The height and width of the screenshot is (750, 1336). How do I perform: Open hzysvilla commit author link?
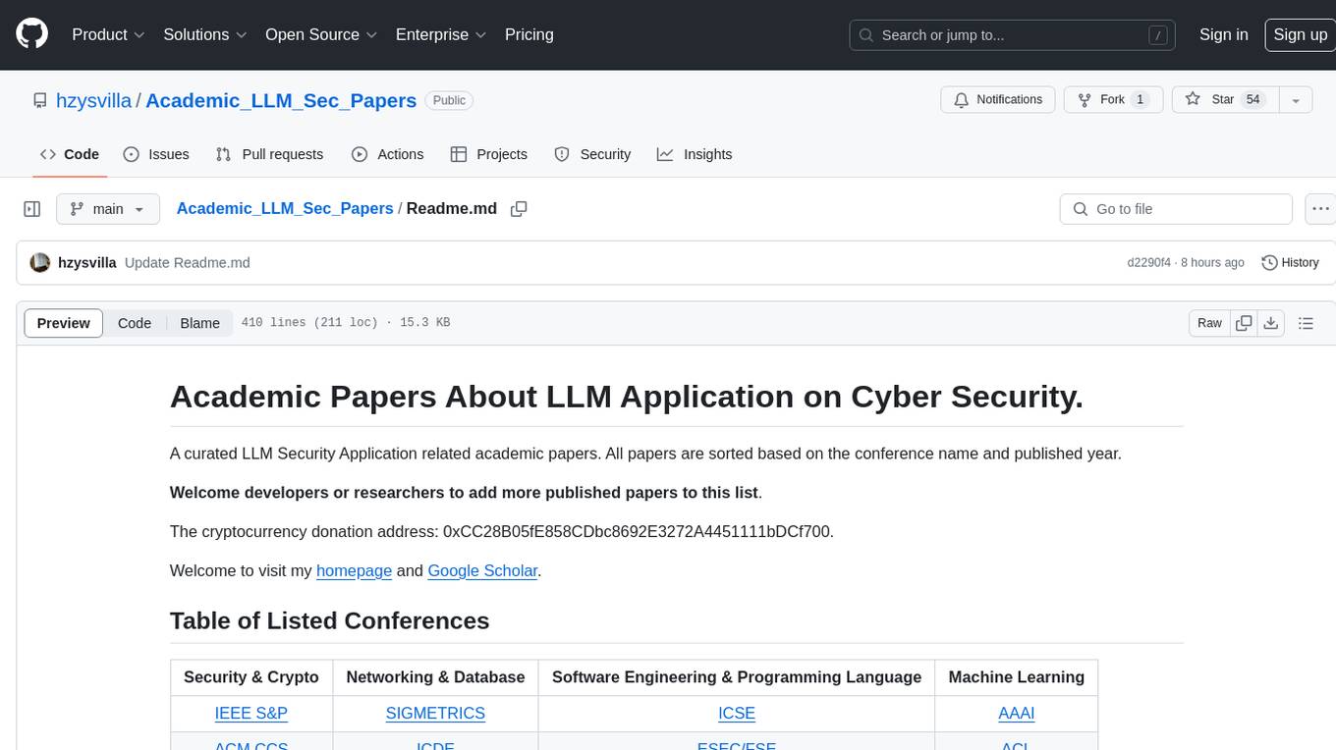pos(87,262)
